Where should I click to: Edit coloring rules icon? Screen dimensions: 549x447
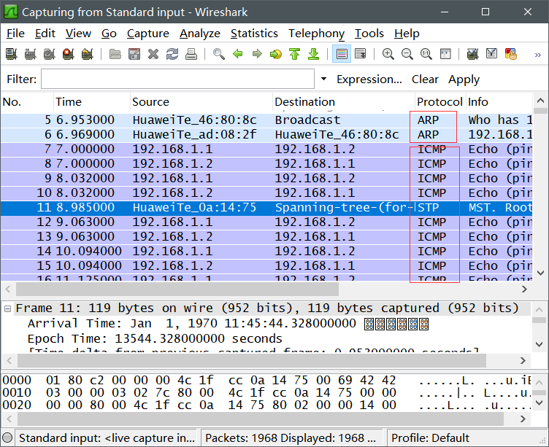(x=511, y=54)
